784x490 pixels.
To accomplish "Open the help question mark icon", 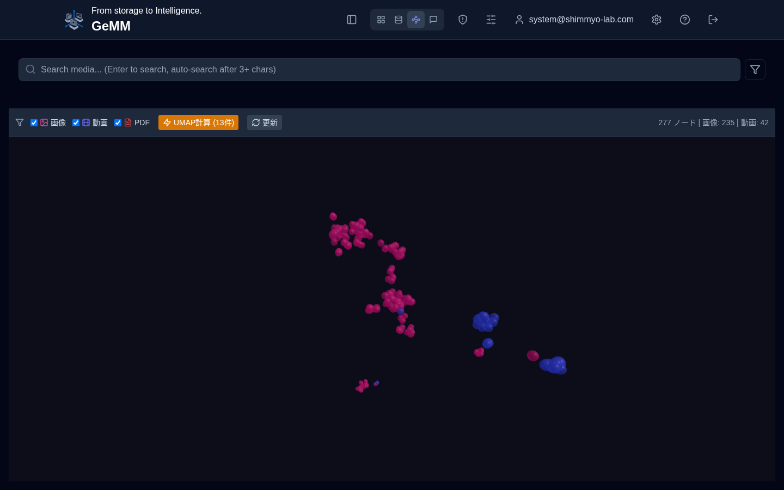I will pyautogui.click(x=685, y=20).
